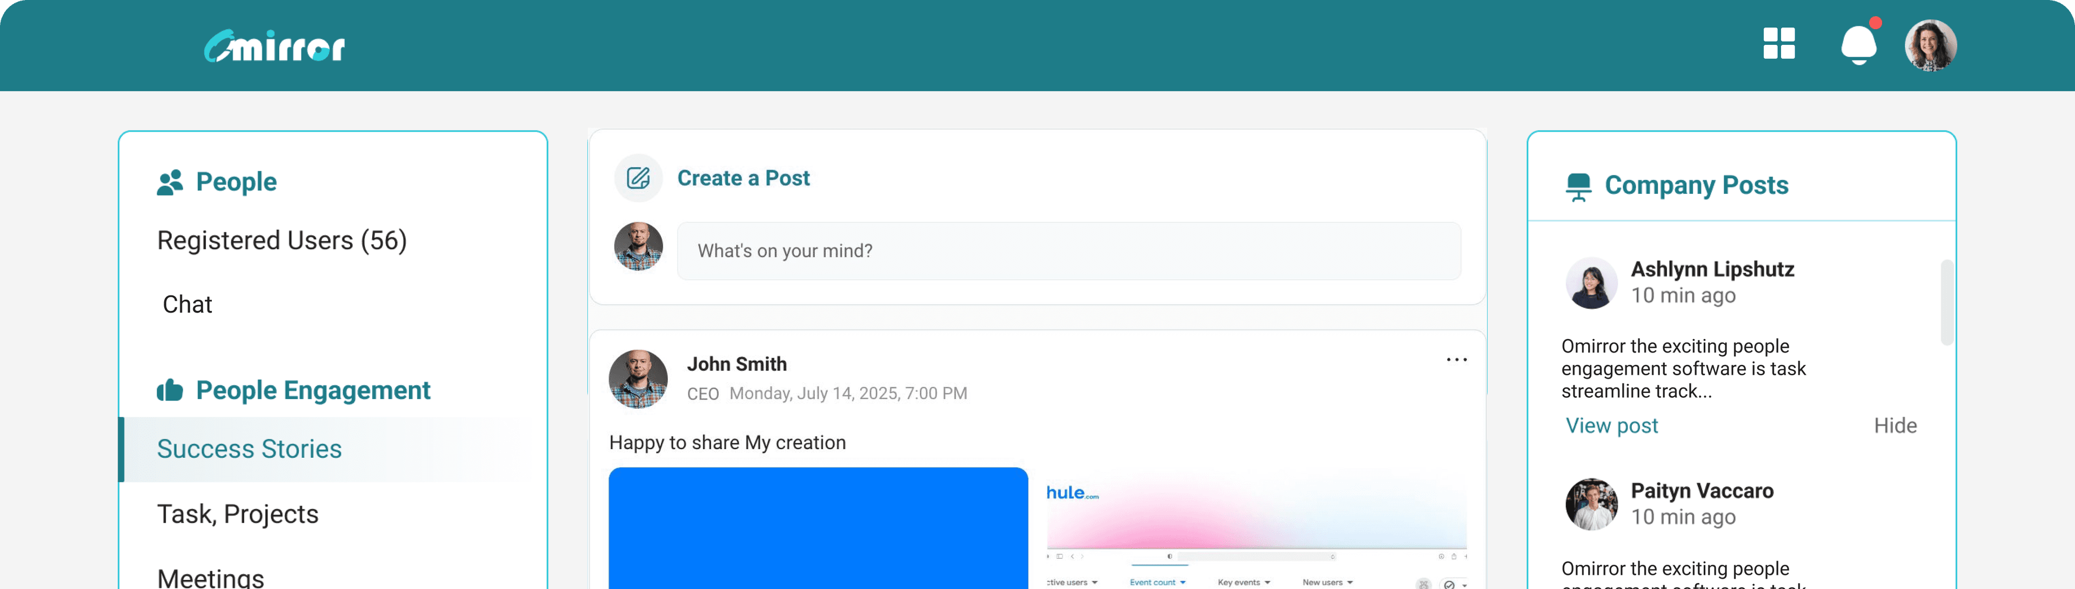Viewport: 2075px width, 589px height.
Task: Open Meetings in the sidebar
Action: [211, 577]
